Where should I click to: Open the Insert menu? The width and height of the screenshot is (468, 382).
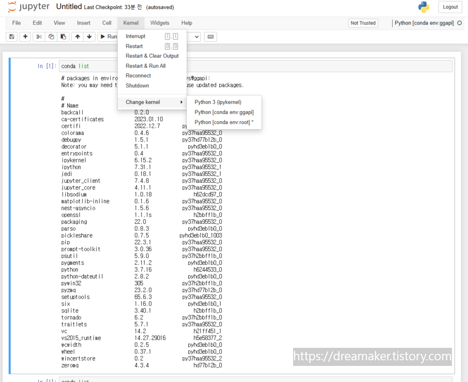point(84,23)
